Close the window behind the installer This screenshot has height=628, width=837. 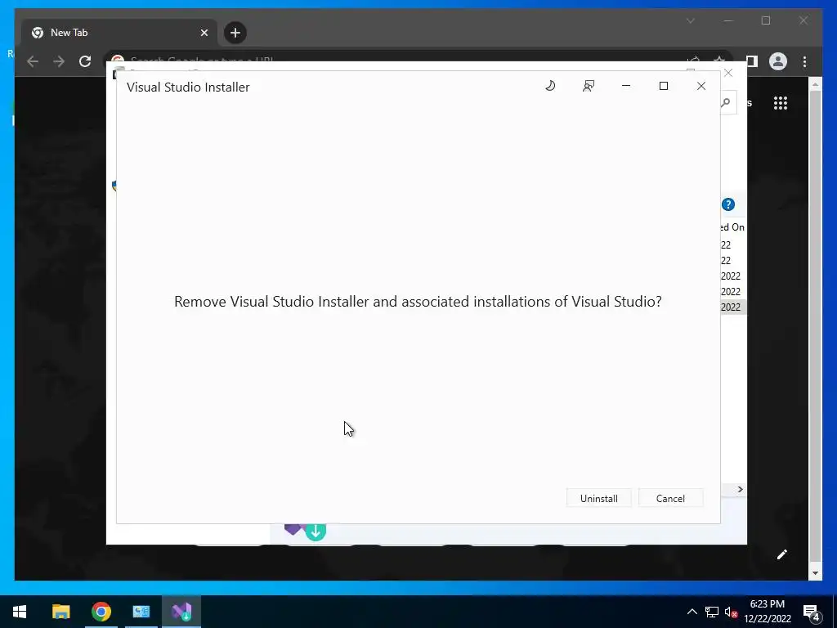[728, 73]
